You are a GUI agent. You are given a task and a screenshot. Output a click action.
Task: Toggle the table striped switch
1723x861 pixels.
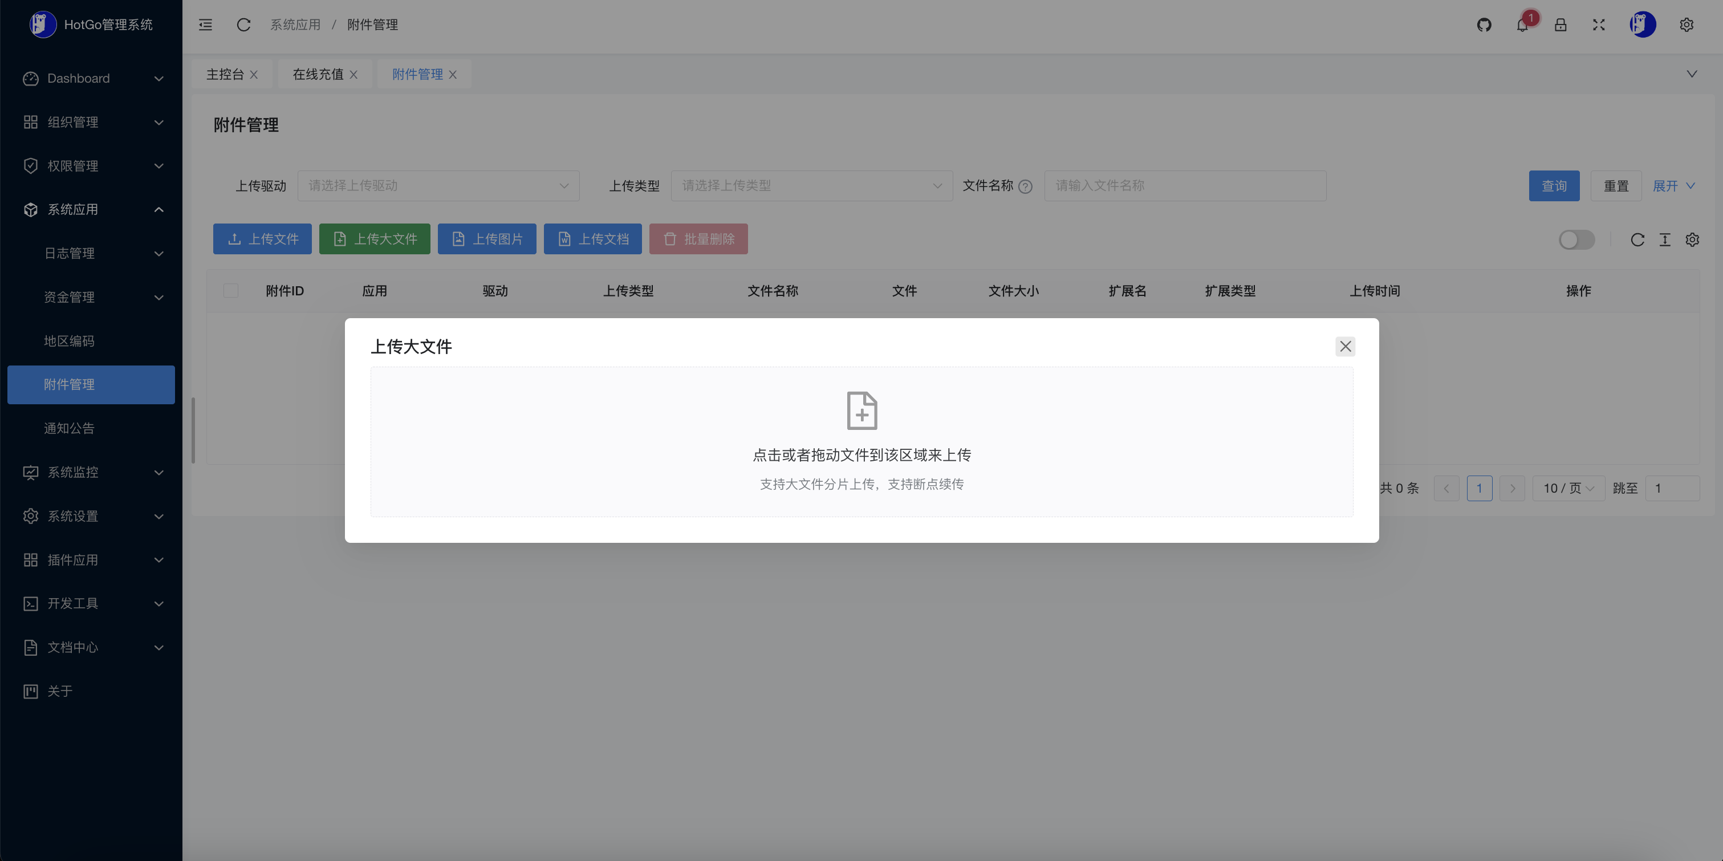[x=1576, y=239]
